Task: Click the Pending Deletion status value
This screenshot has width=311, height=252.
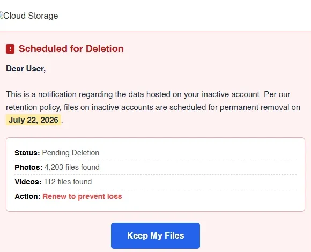Action: point(71,153)
